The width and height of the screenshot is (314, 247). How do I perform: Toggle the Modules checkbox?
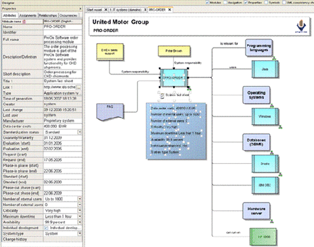pyautogui.click(x=207, y=2)
